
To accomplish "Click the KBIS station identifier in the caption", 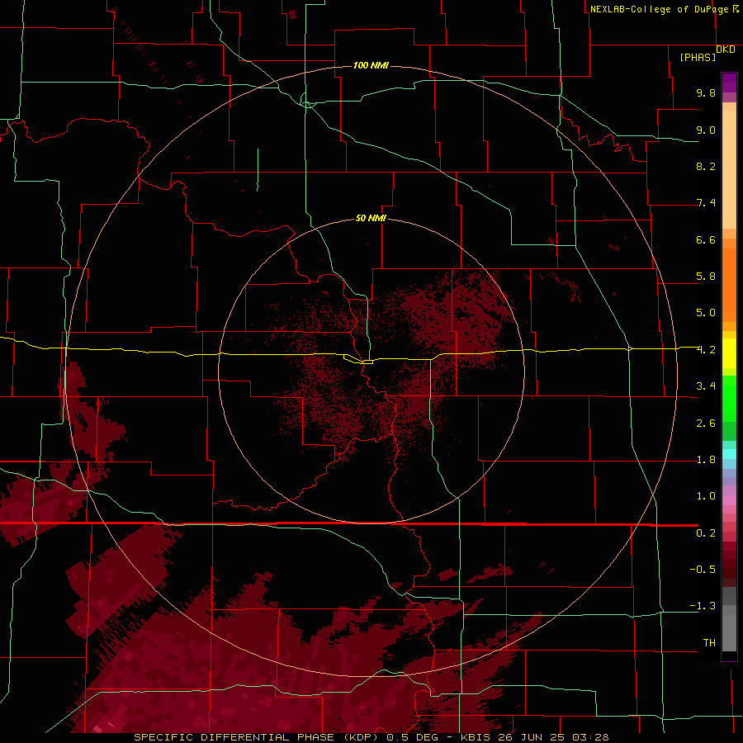I will (476, 737).
